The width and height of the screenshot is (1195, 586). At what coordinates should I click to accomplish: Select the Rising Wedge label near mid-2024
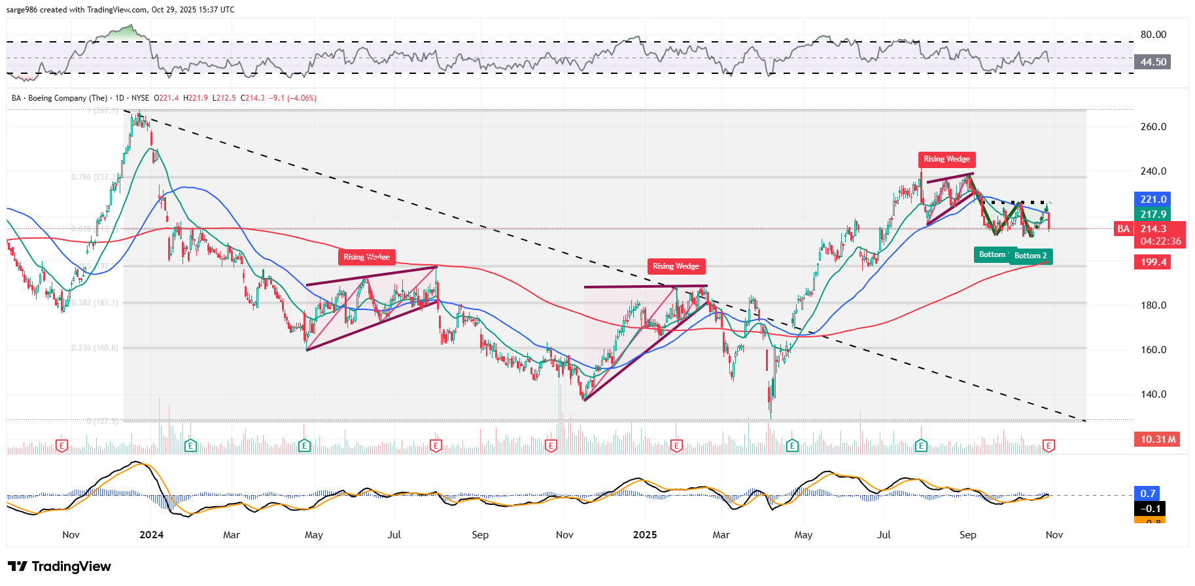(x=366, y=257)
